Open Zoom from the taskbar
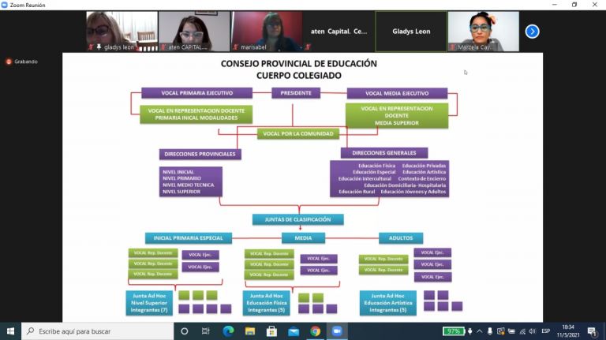The height and width of the screenshot is (340, 606). click(339, 331)
